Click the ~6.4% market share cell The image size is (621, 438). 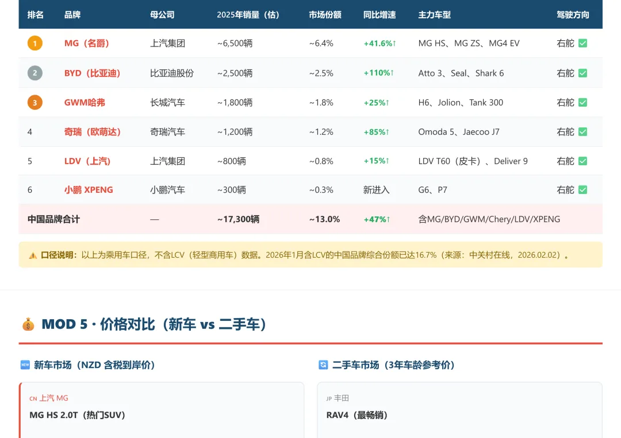tap(321, 44)
